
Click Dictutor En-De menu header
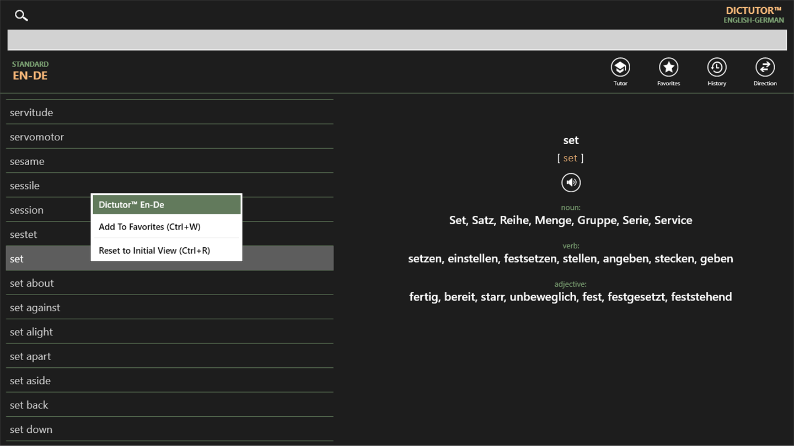(x=167, y=204)
